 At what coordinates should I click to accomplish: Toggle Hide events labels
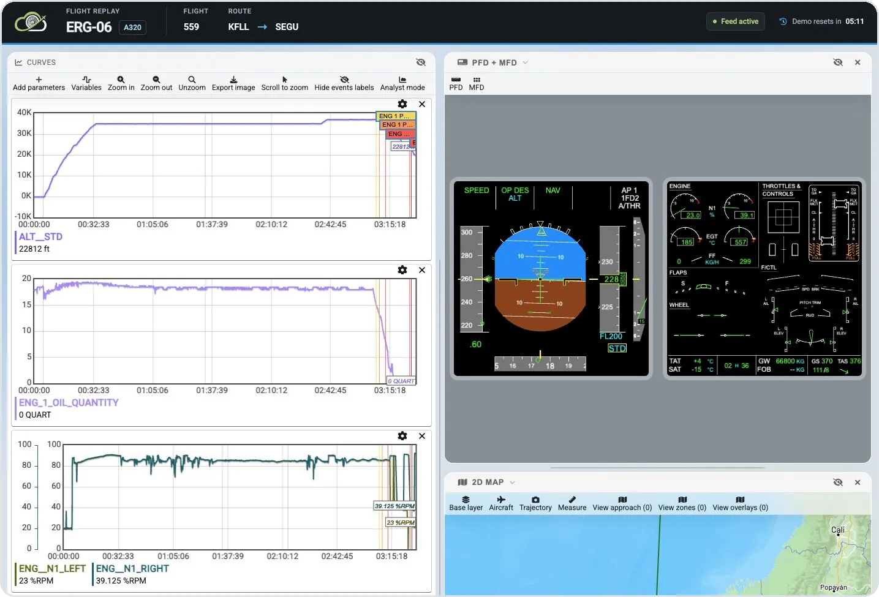(x=344, y=84)
